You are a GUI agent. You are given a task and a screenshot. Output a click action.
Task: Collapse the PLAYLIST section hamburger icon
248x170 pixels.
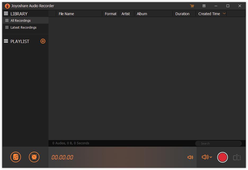tap(5, 41)
